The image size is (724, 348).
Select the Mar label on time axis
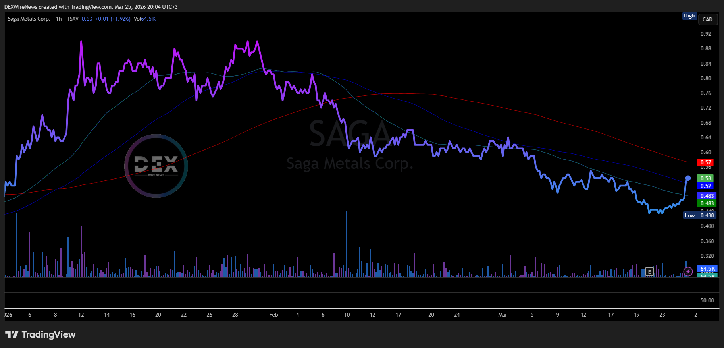coord(503,315)
